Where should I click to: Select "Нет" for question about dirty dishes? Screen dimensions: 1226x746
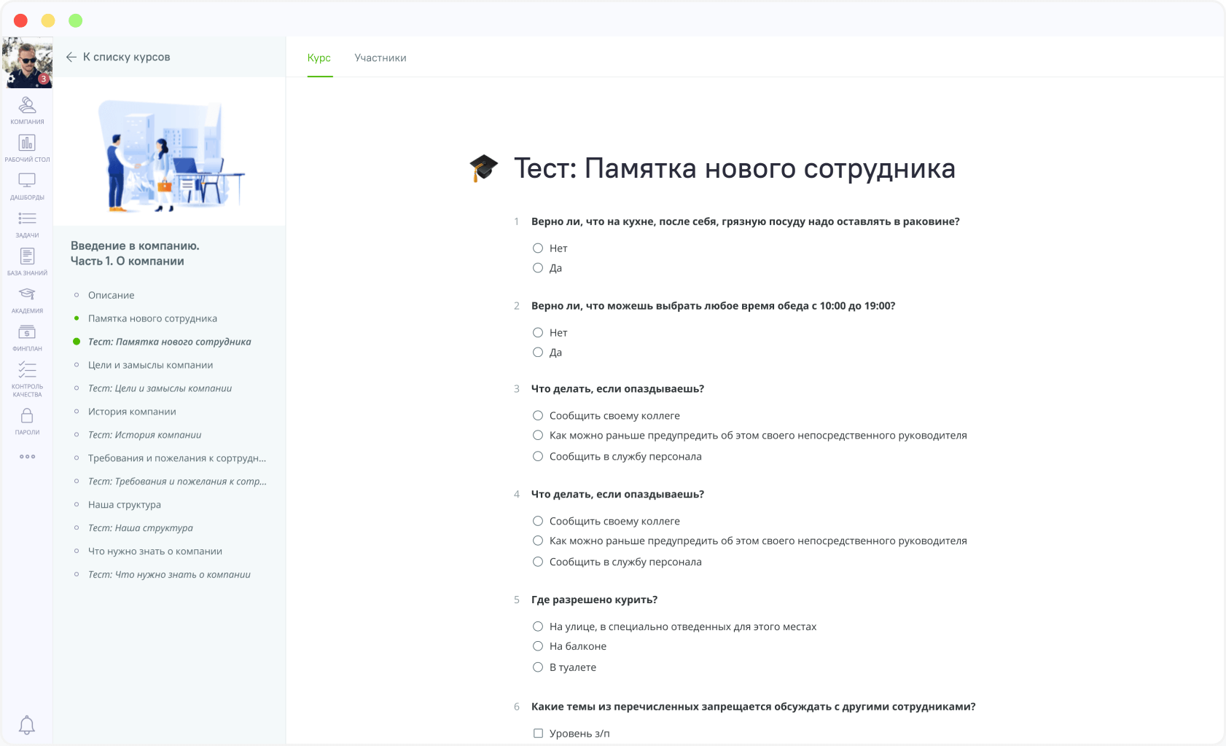point(538,248)
